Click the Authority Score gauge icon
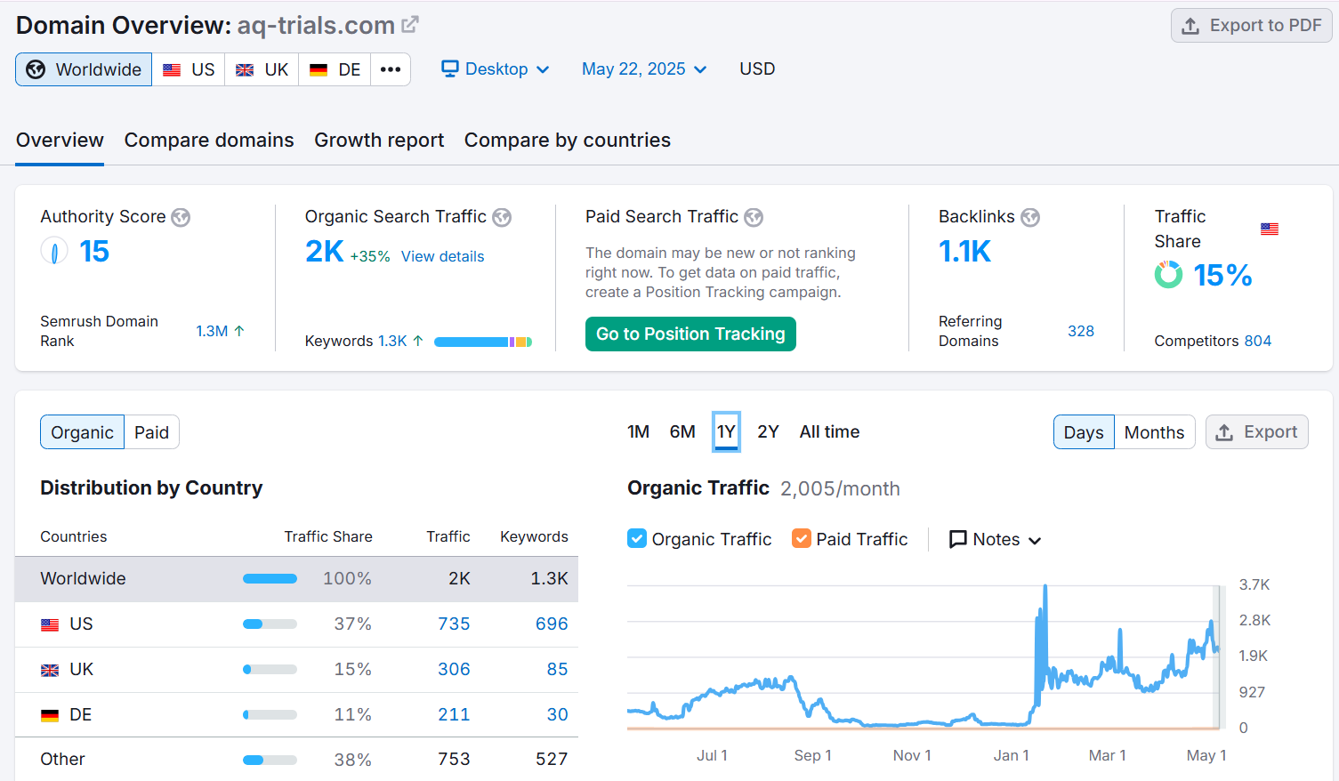Viewport: 1339px width, 781px height. point(54,252)
